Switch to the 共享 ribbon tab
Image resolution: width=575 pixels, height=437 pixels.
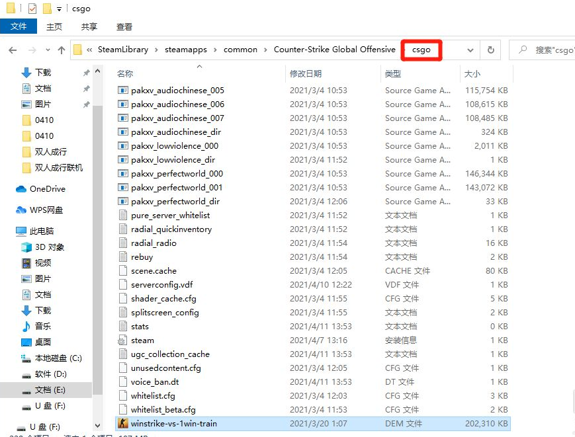pos(89,26)
